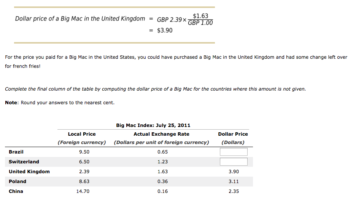Click the Local Price column header
Viewport: 353px width, 199px height.
pos(82,134)
